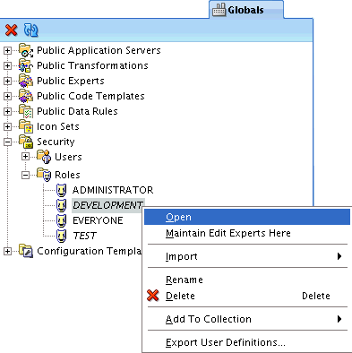Select the Public Experts label

pyautogui.click(x=71, y=81)
